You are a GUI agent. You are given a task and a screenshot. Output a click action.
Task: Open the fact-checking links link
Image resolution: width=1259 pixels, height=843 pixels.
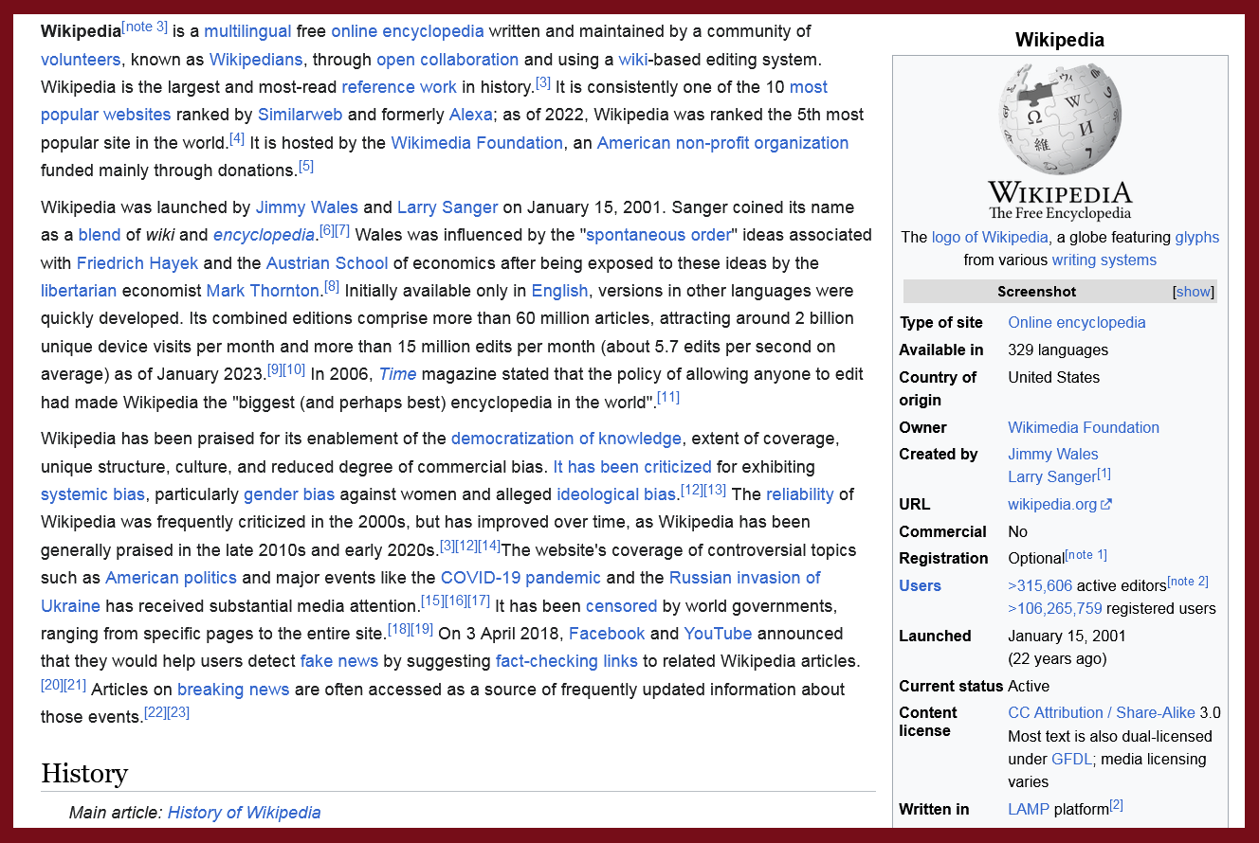point(567,661)
